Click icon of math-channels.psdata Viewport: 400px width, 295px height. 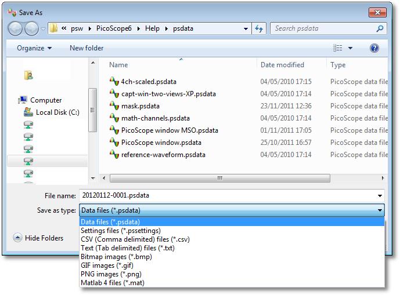(114, 118)
